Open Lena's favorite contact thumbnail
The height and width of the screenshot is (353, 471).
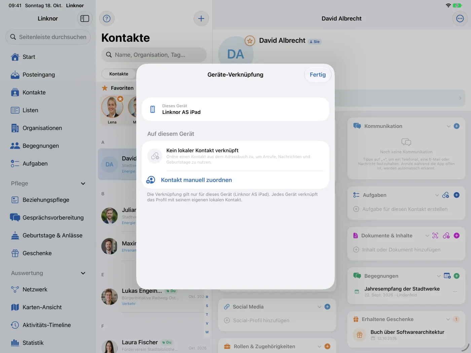coord(112,110)
